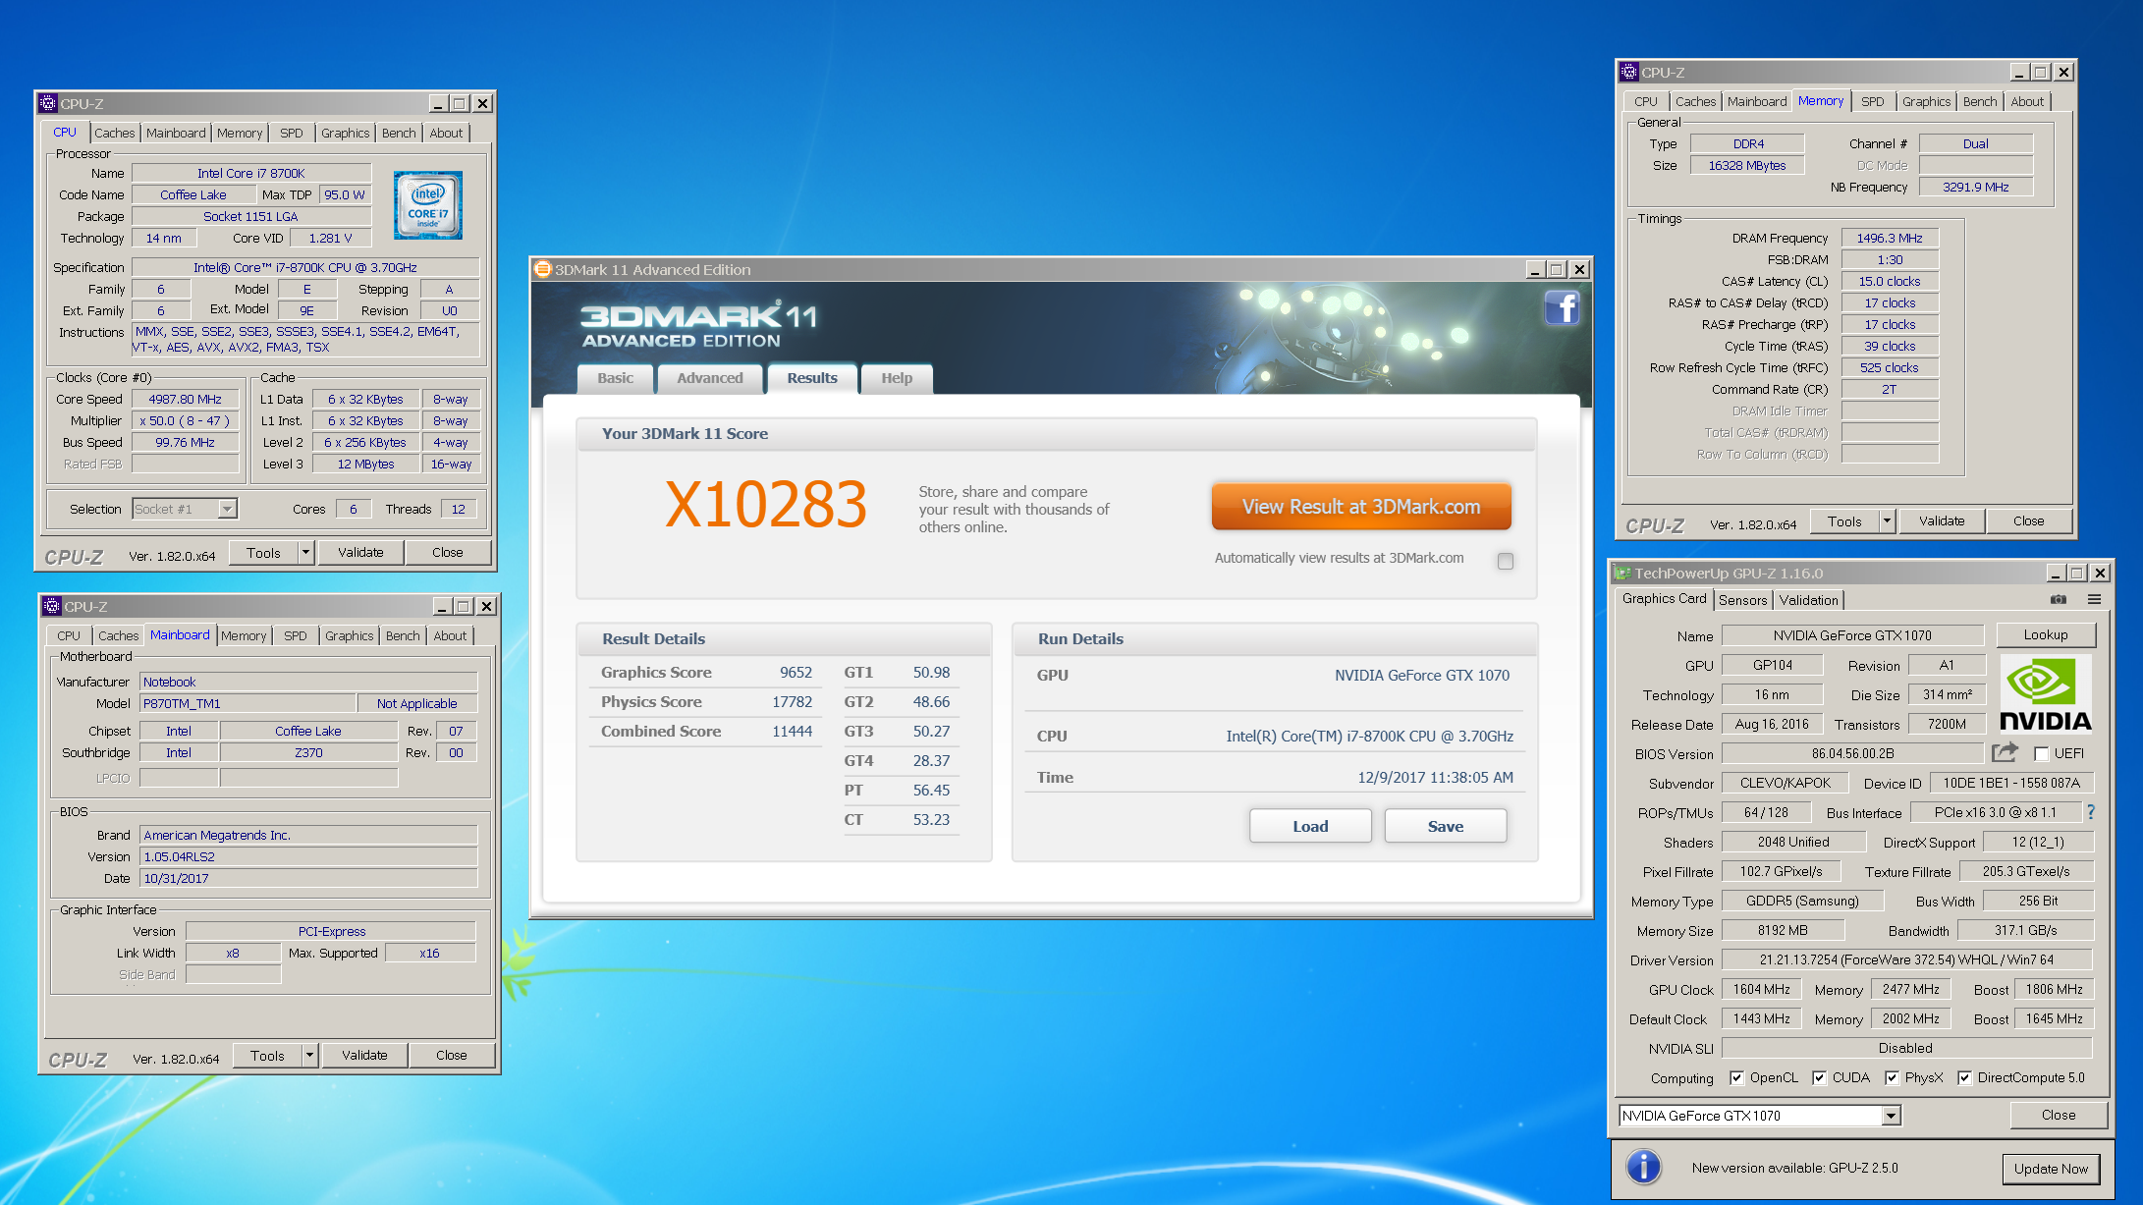
Task: Click the Save button in Run Details
Action: coord(1446,826)
